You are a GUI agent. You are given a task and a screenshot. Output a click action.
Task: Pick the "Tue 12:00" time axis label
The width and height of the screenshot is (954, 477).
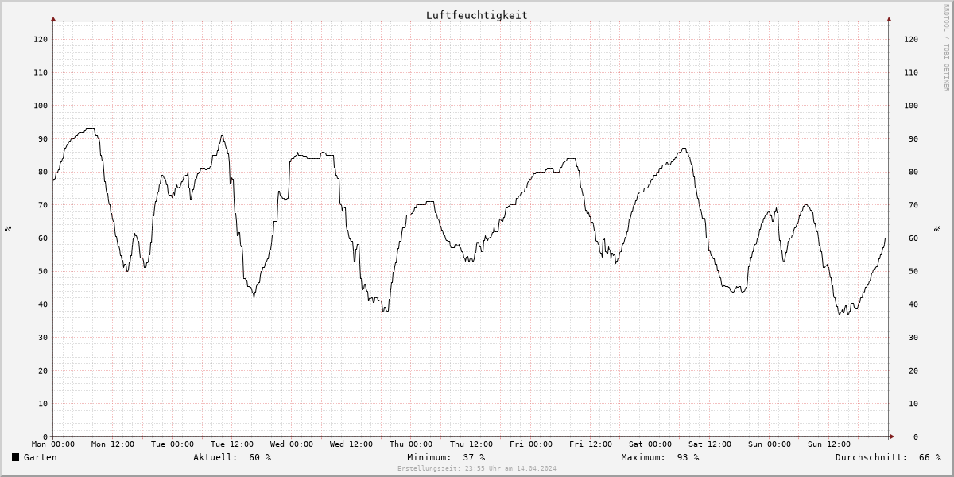(x=232, y=444)
